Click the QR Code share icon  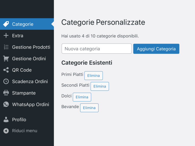6,70
